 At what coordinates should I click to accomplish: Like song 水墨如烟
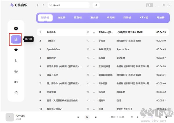(88, 92)
